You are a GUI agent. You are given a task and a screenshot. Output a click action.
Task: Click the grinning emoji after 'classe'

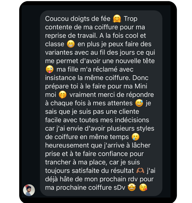[x=71, y=44]
